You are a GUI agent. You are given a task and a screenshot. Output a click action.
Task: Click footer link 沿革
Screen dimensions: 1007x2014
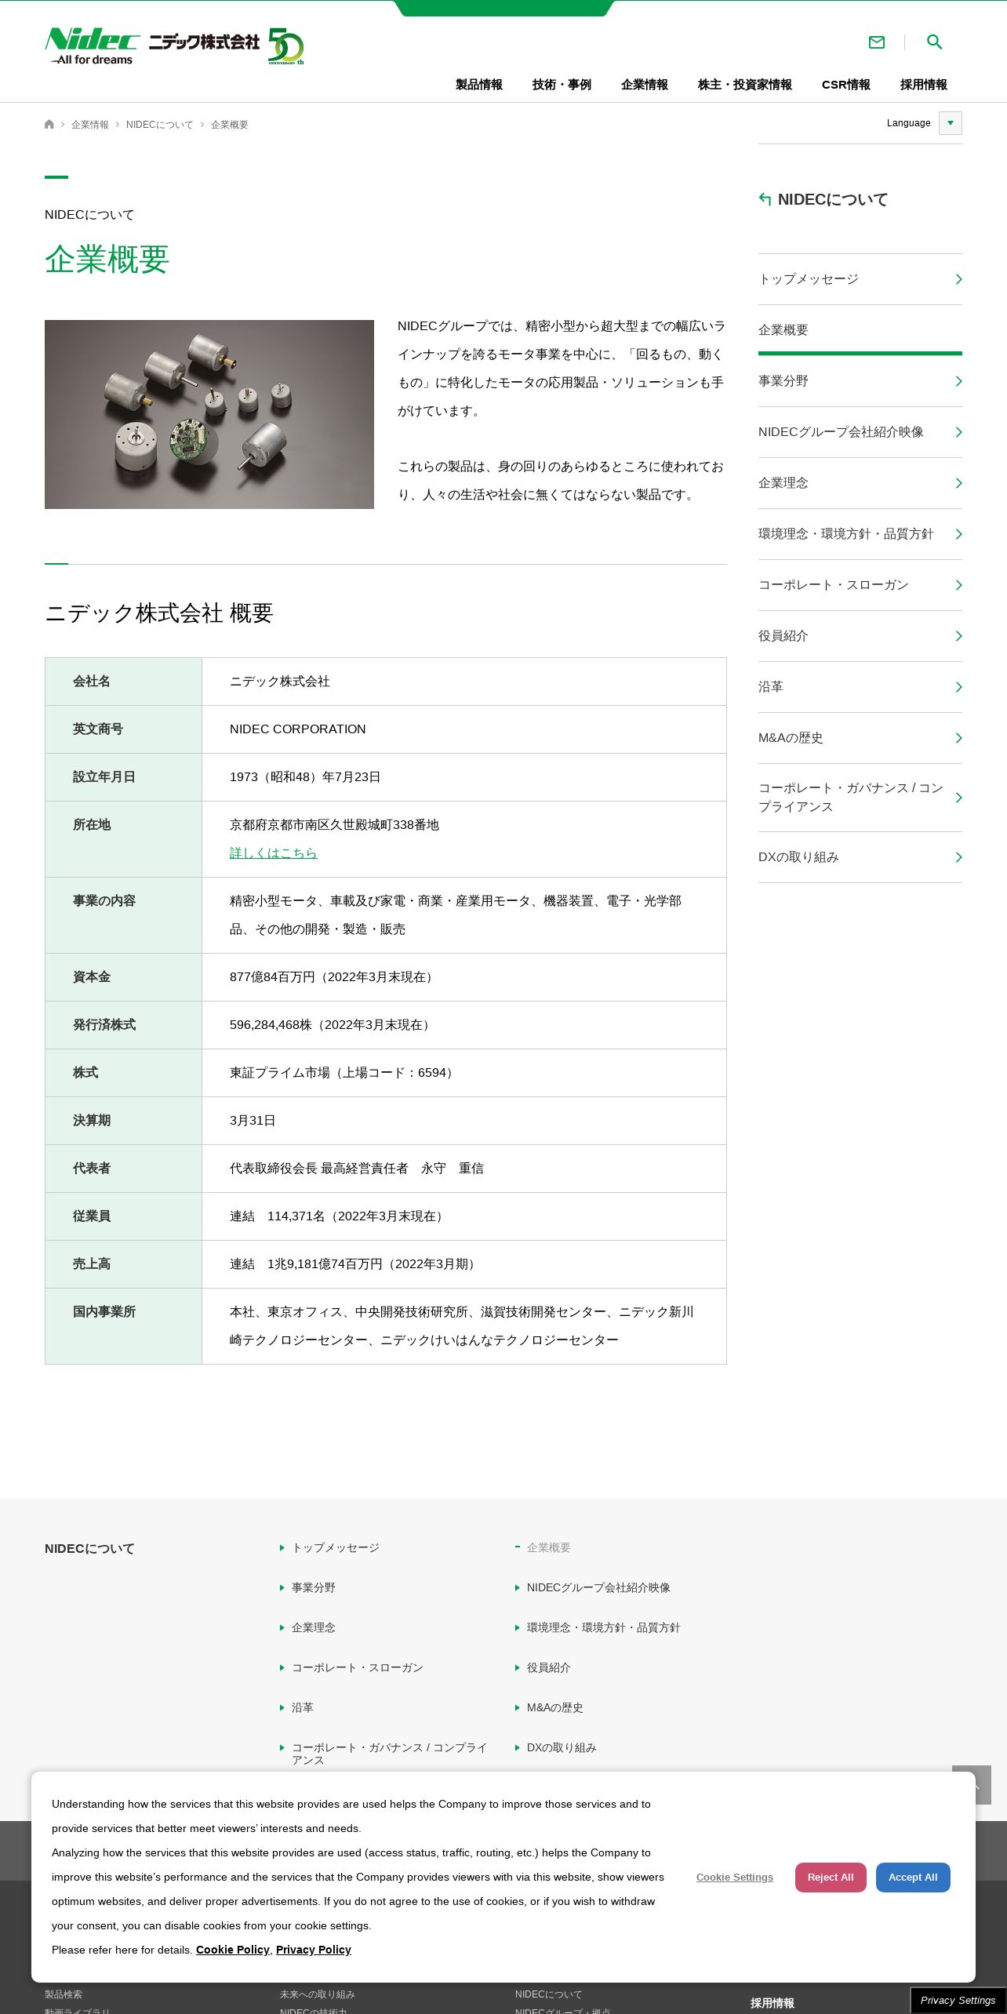[x=303, y=1707]
